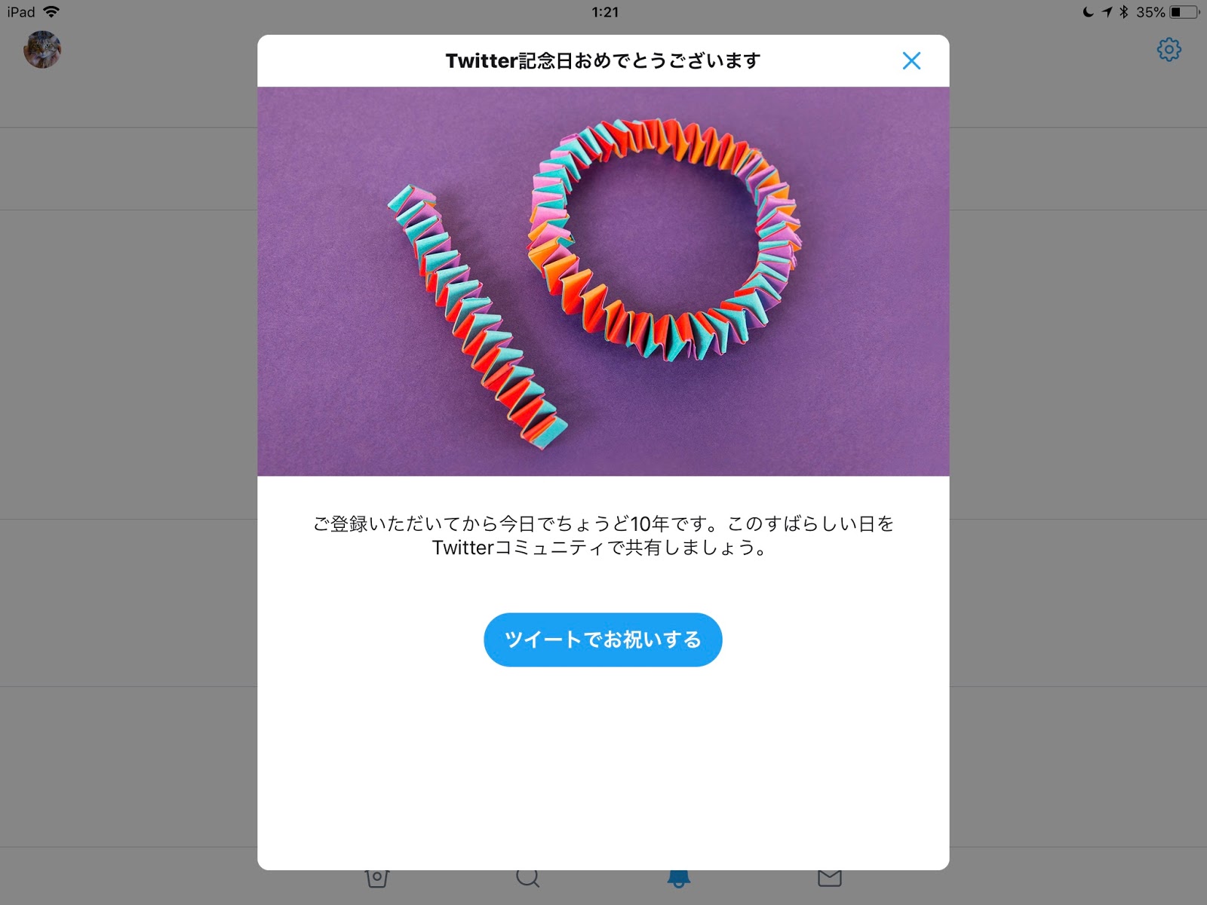Tap the Twitter記念日おめでとうございます title
The image size is (1207, 905).
point(603,61)
